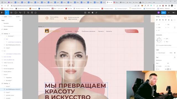
Task: Switch to the Design tab
Action: pos(158,16)
